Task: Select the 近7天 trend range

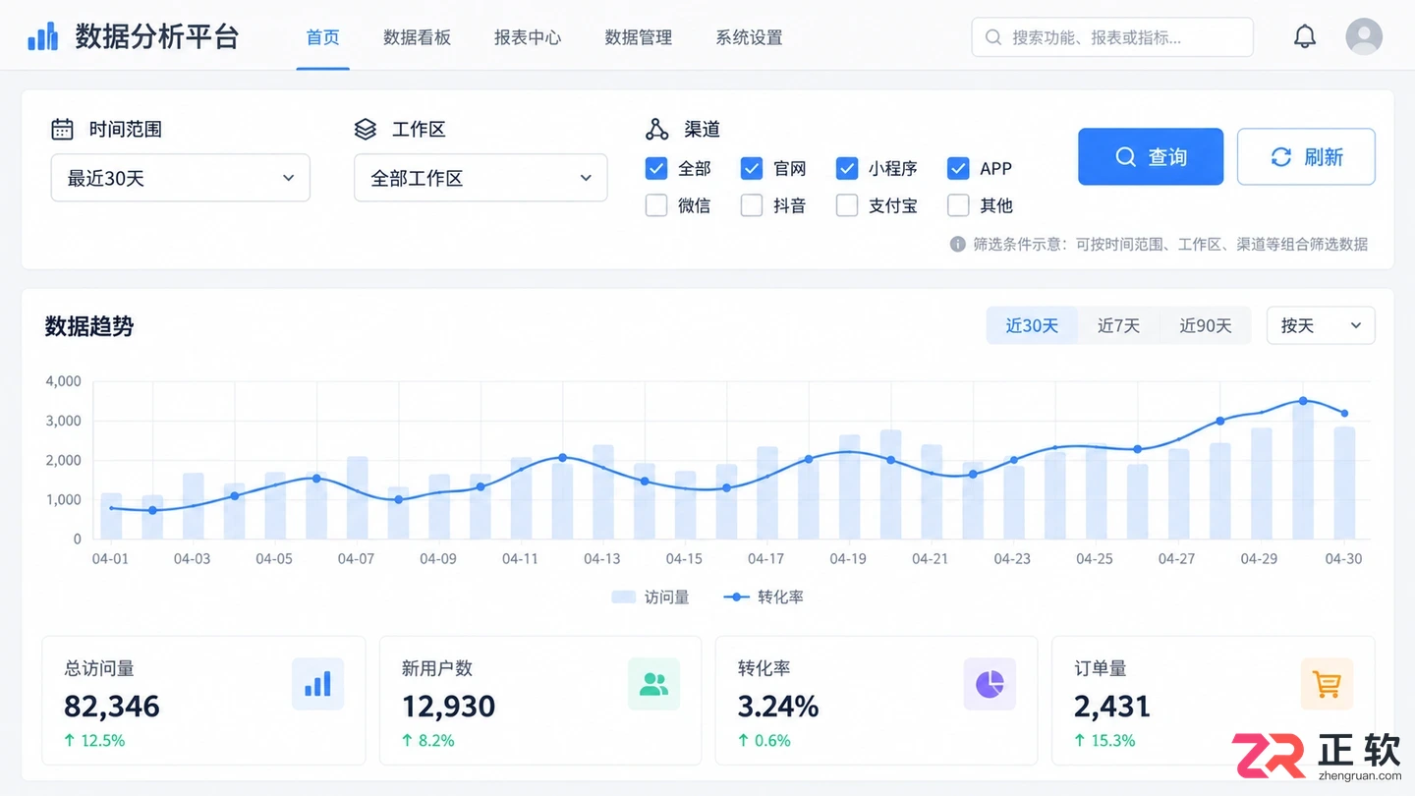Action: click(1118, 325)
